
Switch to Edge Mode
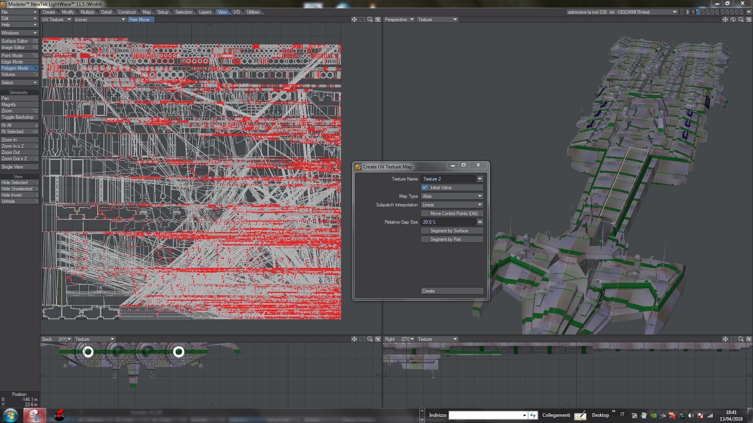point(19,62)
